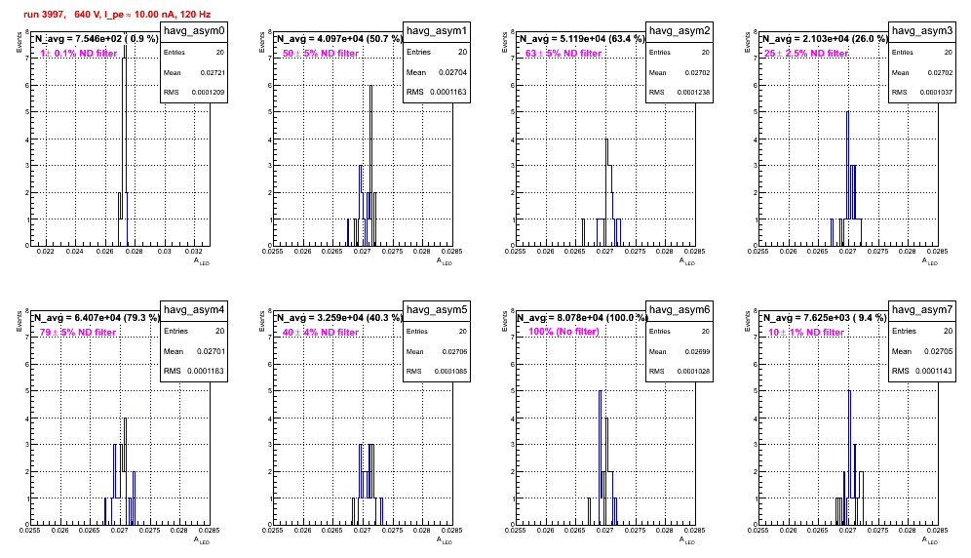This screenshot has width=971, height=558.
Task: Click the tallest histogram bar in havg_asym3 plot
Action: (x=848, y=178)
